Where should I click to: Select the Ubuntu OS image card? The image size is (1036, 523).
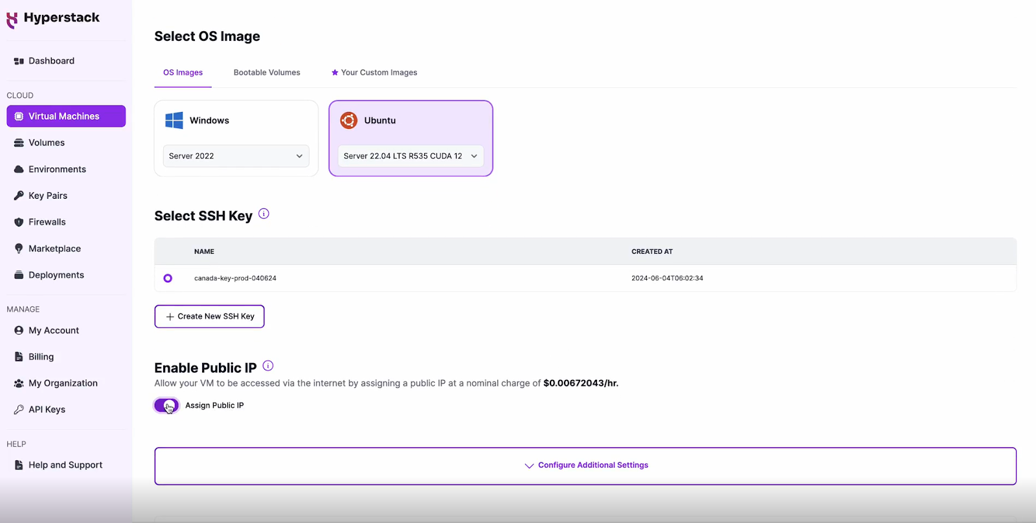coord(411,138)
